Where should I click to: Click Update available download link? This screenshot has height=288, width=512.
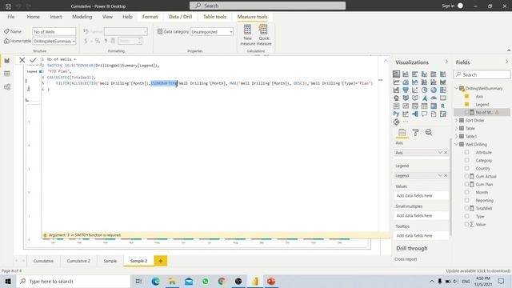pyautogui.click(x=478, y=271)
